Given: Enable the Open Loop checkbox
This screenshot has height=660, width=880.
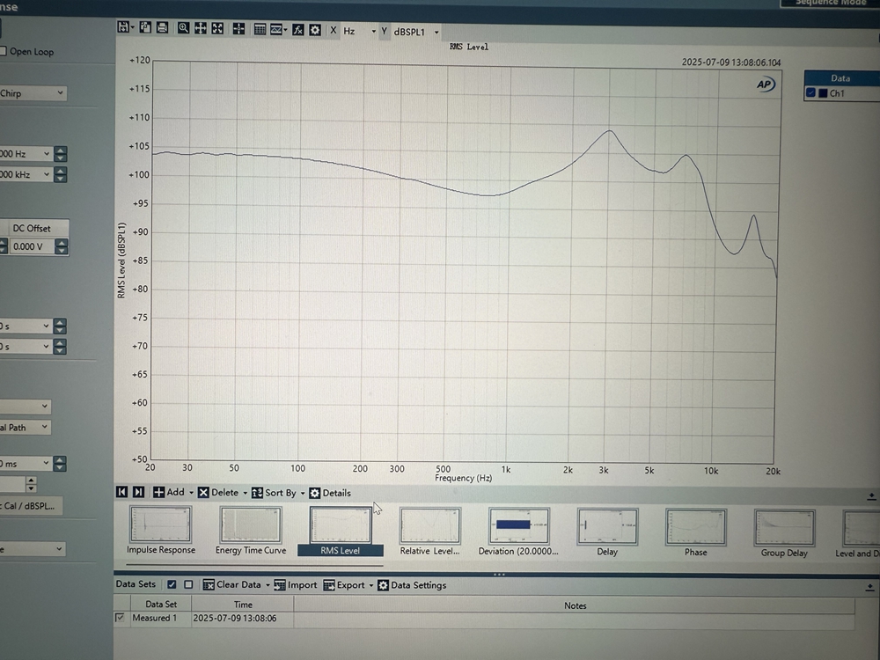Looking at the screenshot, I should pyautogui.click(x=4, y=51).
